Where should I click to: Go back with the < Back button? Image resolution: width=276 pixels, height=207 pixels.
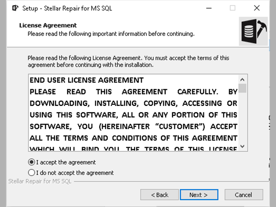[160, 195]
